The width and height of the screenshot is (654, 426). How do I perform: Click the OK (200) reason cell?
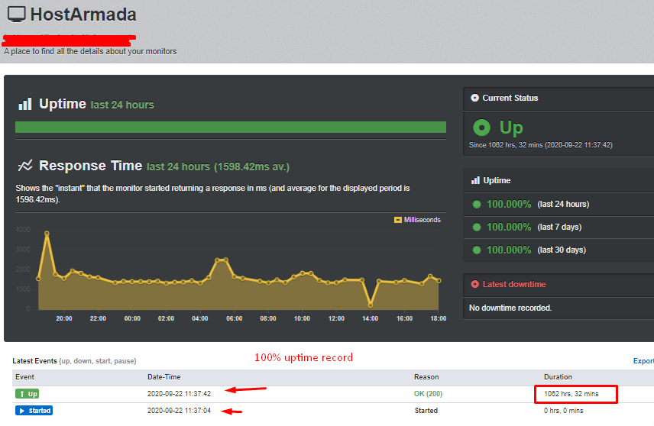coord(429,394)
